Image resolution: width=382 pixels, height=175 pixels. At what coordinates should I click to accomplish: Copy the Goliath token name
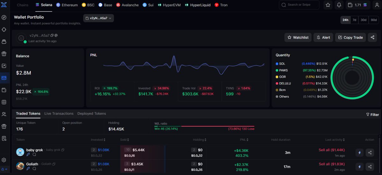coord(54,164)
